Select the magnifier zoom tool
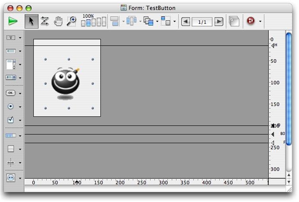The image size is (299, 202). (71, 21)
